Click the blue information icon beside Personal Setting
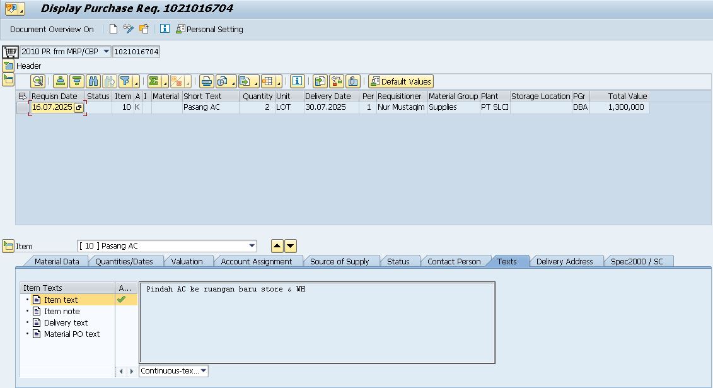This screenshot has width=713, height=388. tap(165, 28)
